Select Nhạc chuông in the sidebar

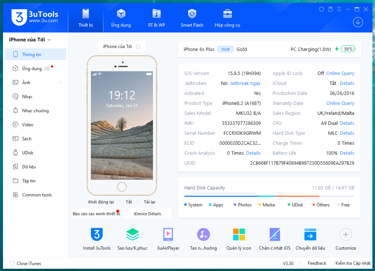pyautogui.click(x=35, y=111)
